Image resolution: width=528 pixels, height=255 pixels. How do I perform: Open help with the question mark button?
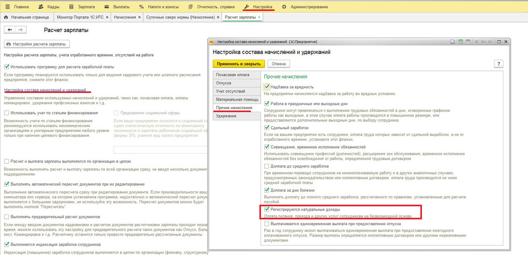pyautogui.click(x=499, y=64)
